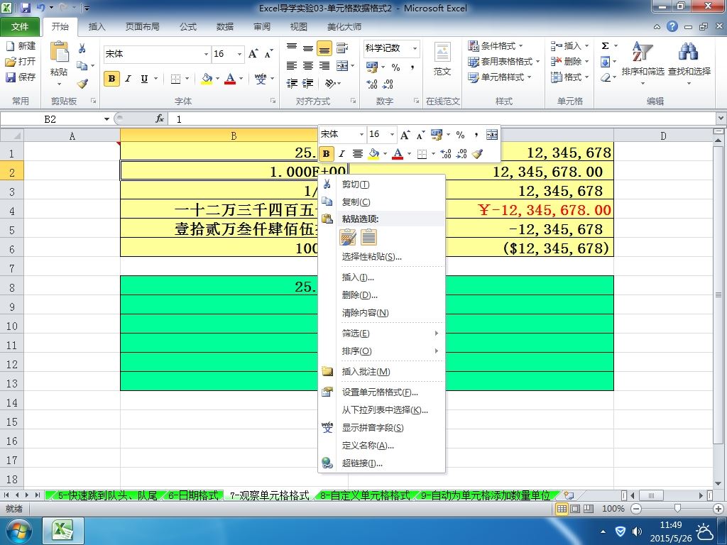This screenshot has height=545, width=727.
Task: Click the Decrease Indent icon
Action: pos(292,84)
